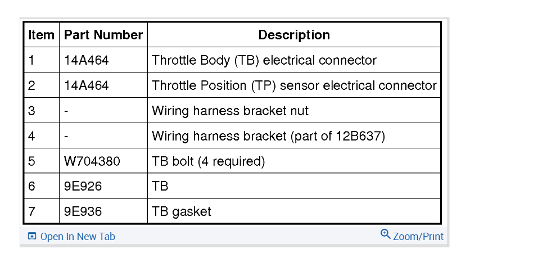This screenshot has height=267, width=538.
Task: Select the Throttle Body (TB) electrical connector cell
Action: tap(264, 60)
